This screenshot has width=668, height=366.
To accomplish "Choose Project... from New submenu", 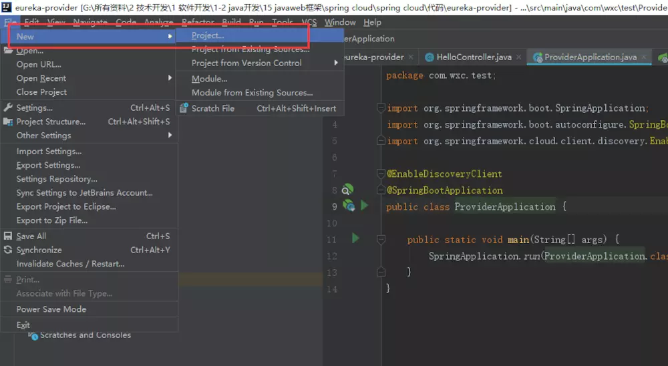I will point(260,36).
